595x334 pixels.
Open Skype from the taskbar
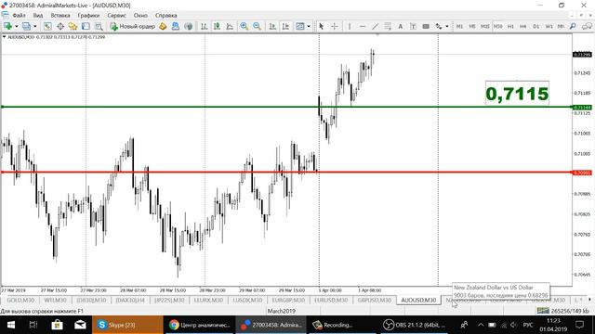click(x=127, y=325)
